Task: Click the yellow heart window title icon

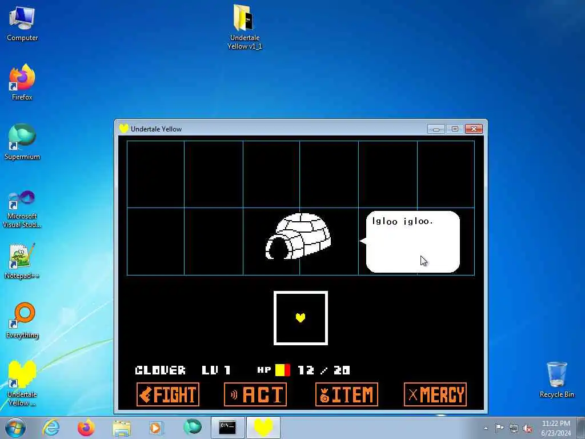Action: [x=124, y=129]
